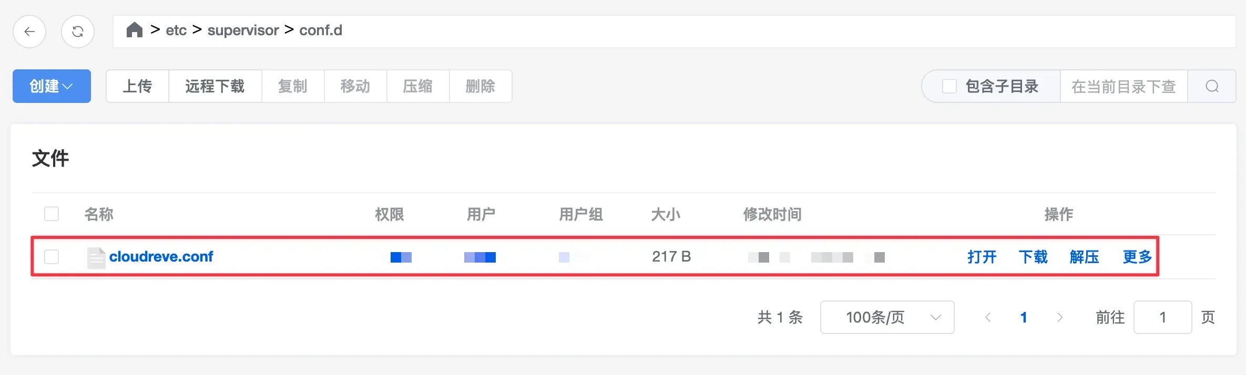Open the 创建 dropdown menu
The width and height of the screenshot is (1246, 375).
pyautogui.click(x=52, y=86)
